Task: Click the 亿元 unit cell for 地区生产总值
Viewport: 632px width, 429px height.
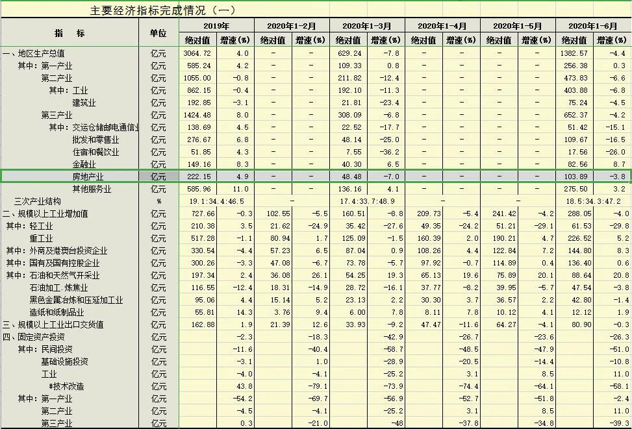Action: point(158,53)
